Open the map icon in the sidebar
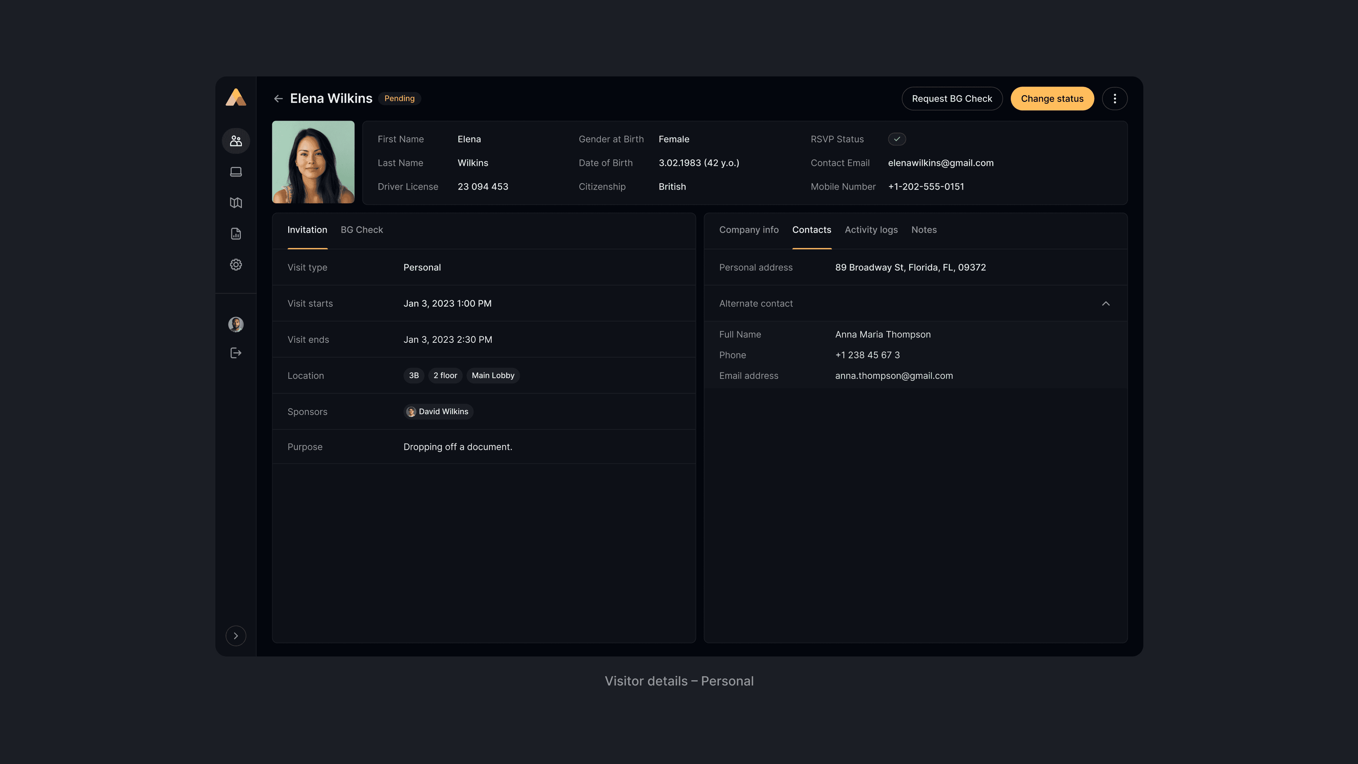 tap(236, 202)
